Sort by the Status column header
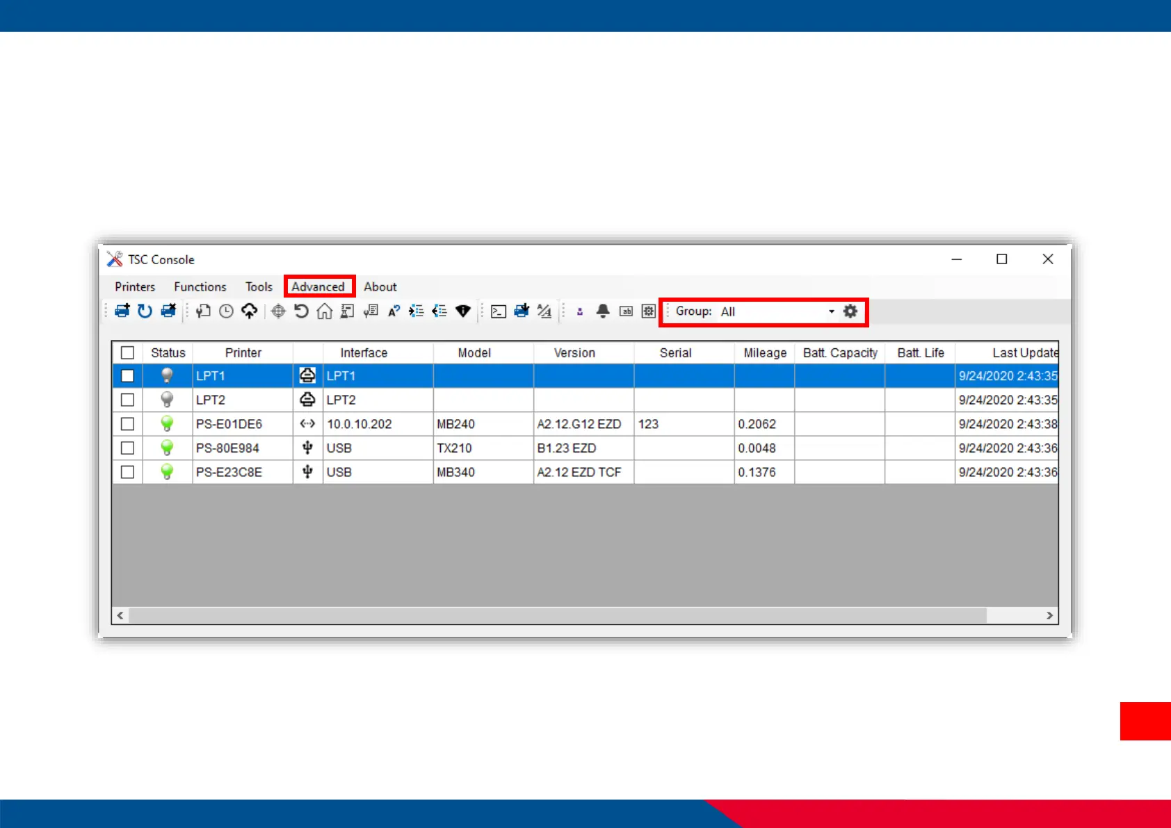 (x=168, y=352)
